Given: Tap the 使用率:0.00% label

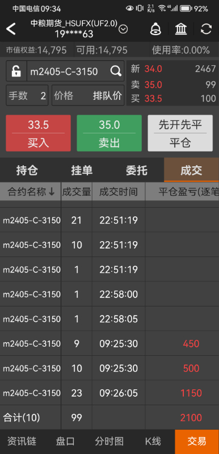Looking at the screenshot, I should point(181,51).
